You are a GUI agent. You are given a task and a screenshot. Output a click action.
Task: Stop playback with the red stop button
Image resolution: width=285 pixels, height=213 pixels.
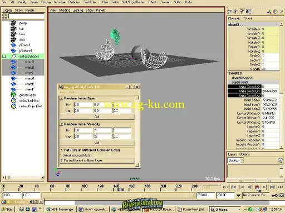click(257, 187)
